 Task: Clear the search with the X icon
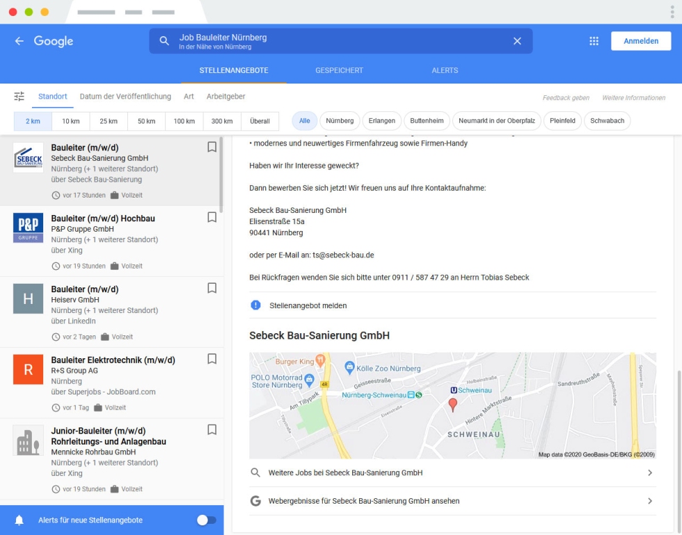pyautogui.click(x=517, y=40)
